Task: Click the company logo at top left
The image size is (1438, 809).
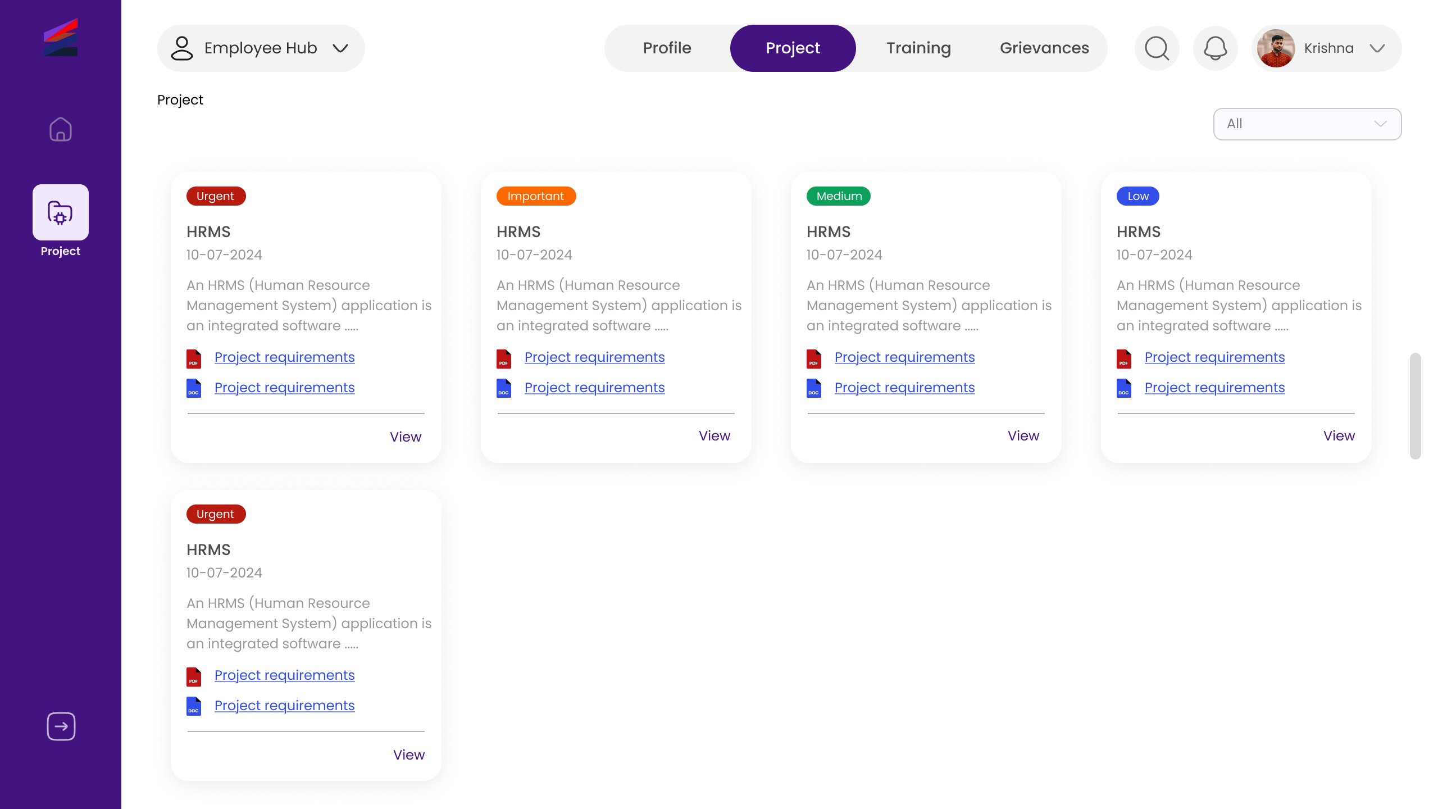Action: coord(61,37)
